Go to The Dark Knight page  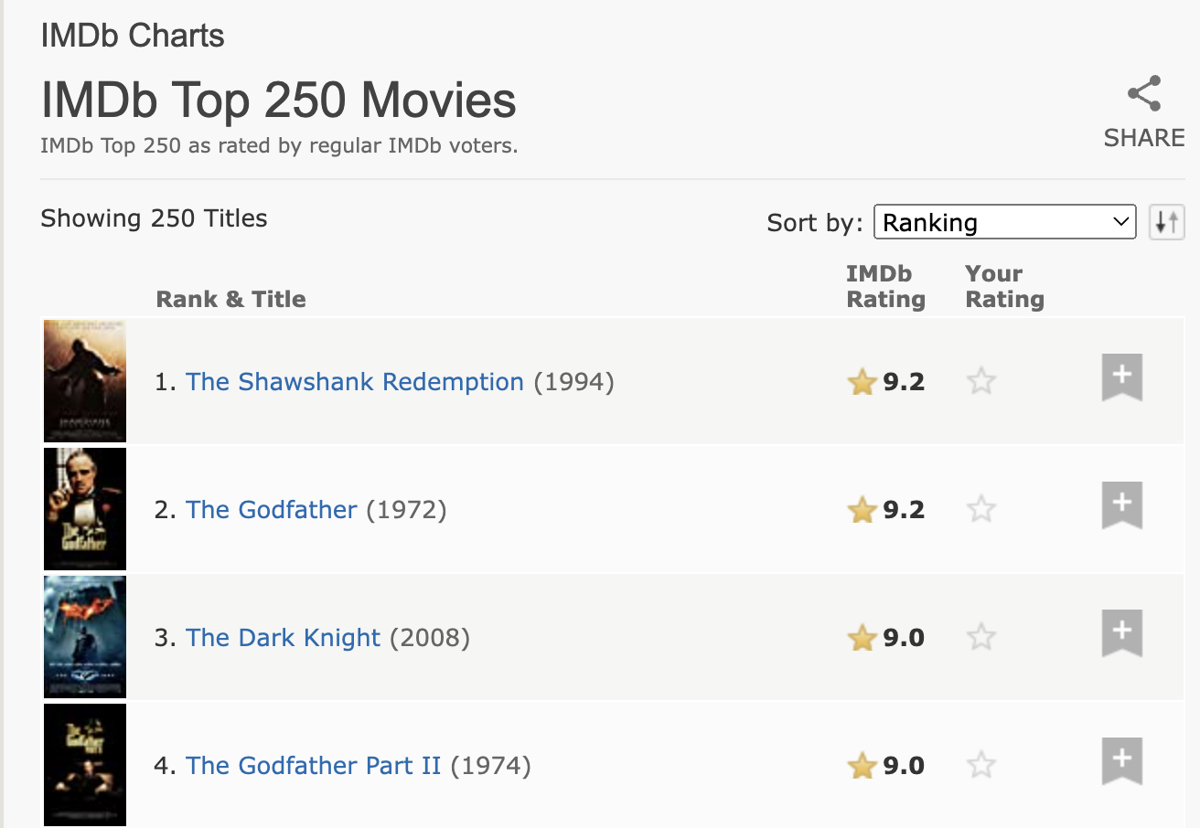283,637
